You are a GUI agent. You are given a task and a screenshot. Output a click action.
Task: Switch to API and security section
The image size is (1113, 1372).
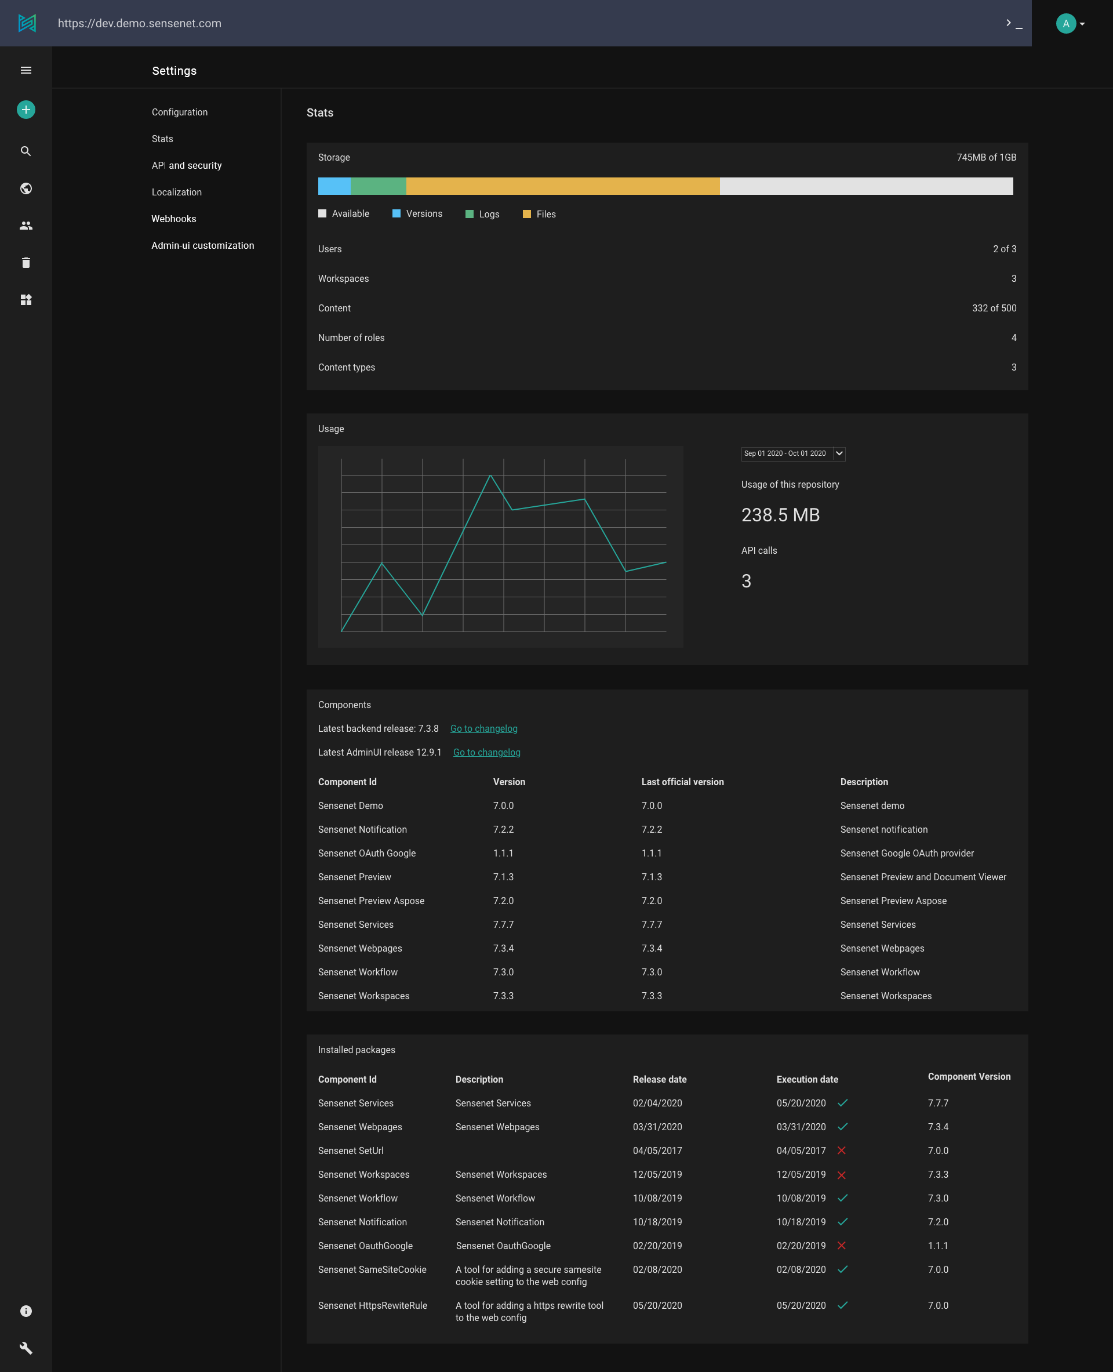coord(187,165)
